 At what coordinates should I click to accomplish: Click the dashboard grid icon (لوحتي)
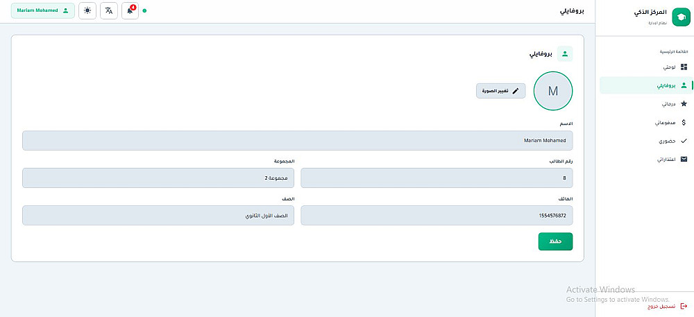point(684,67)
